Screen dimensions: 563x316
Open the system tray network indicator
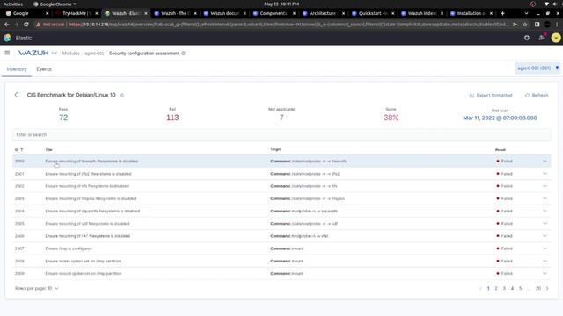[546, 4]
